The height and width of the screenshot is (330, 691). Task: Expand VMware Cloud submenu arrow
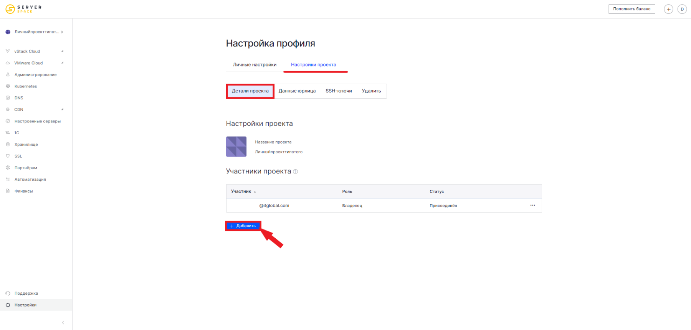pos(62,63)
